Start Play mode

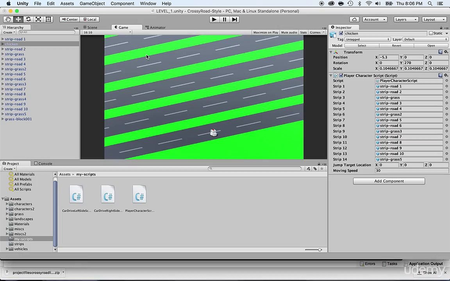(214, 20)
